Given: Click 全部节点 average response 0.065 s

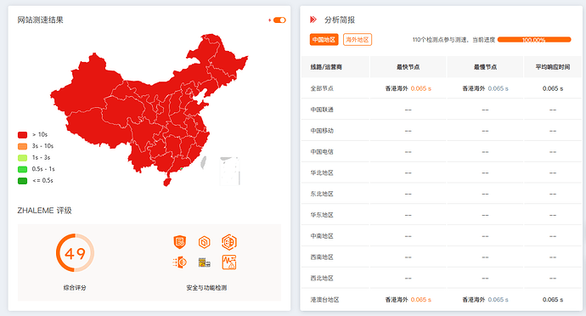Looking at the screenshot, I should 553,88.
